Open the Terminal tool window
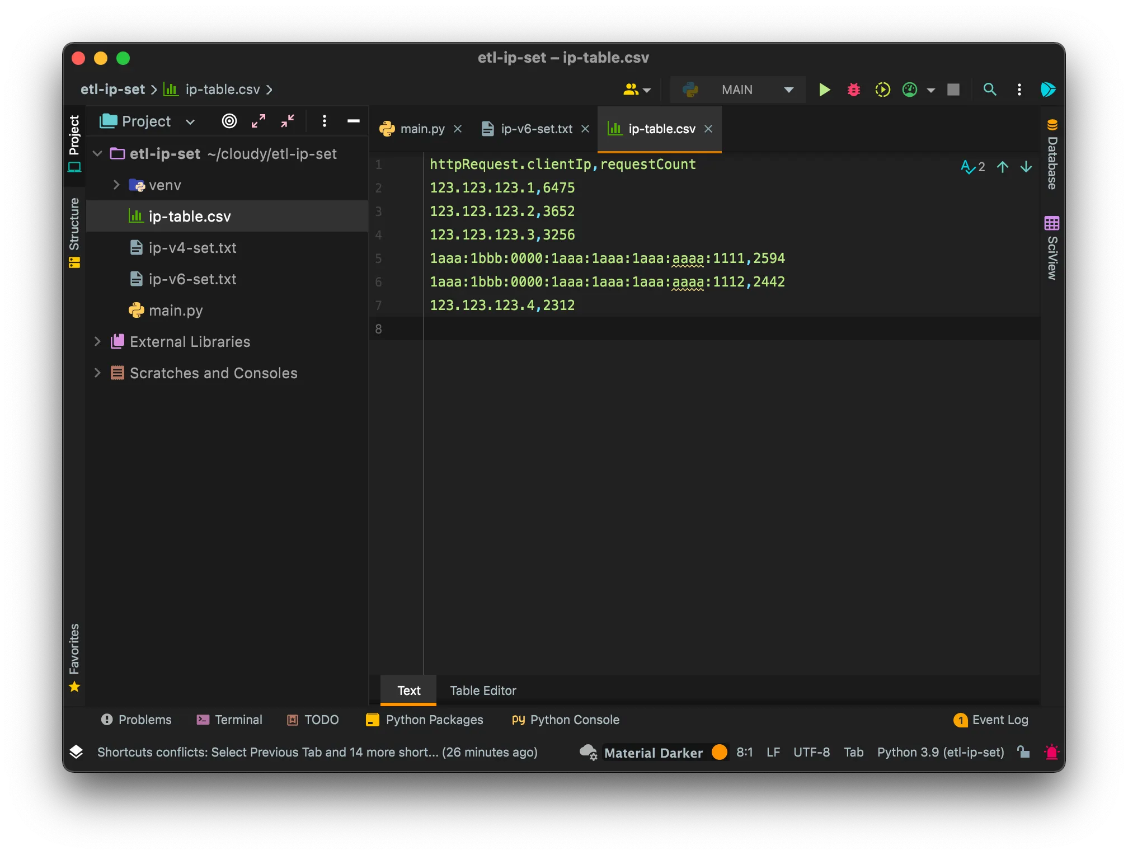Viewport: 1128px width, 855px height. pos(229,720)
